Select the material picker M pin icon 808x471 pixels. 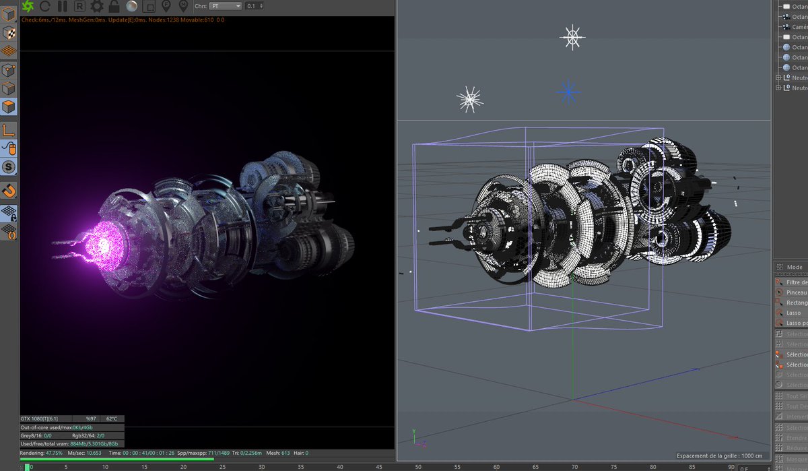point(184,6)
